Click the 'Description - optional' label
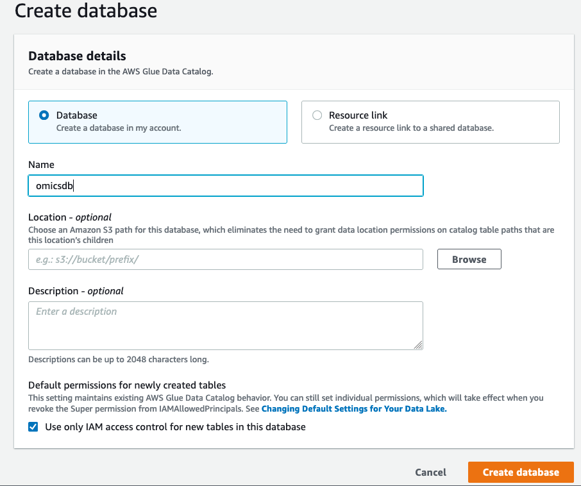581x486 pixels. pyautogui.click(x=76, y=291)
